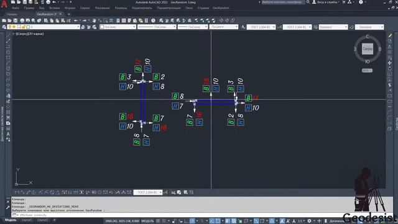Toggle lineweight display in status bar
The width and height of the screenshot is (398, 224).
click(228, 221)
